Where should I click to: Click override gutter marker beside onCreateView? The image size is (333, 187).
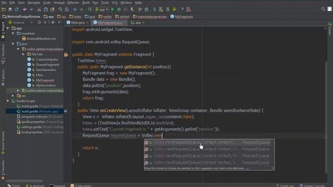(66, 111)
